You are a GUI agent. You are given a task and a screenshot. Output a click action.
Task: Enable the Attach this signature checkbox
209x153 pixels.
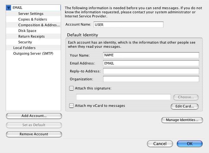pos(71,88)
